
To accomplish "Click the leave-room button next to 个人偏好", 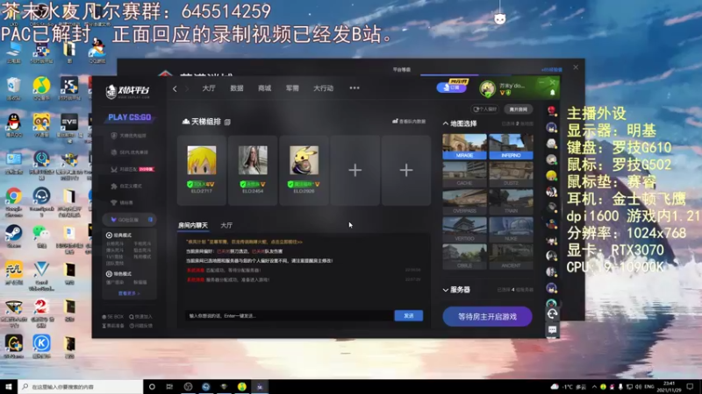I will [x=518, y=109].
